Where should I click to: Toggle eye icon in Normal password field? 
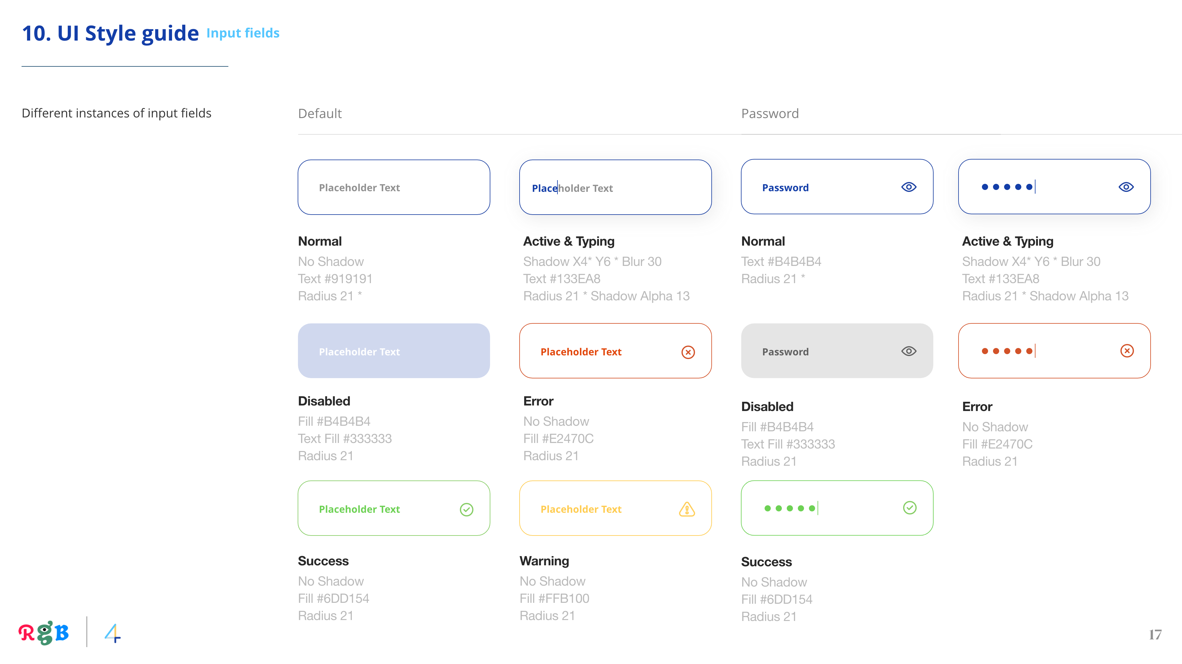click(909, 187)
